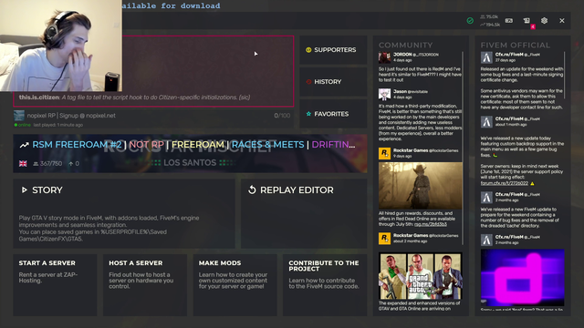584x328 pixels.
Task: Open the Red Dead cowboy image thumbnail
Action: click(420, 186)
